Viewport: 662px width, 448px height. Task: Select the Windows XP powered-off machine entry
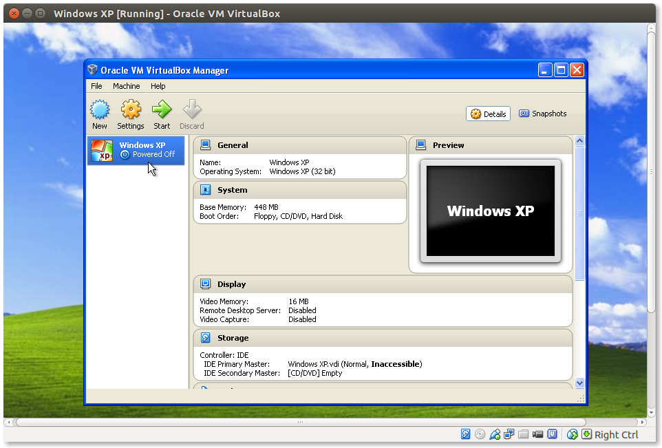click(x=136, y=150)
